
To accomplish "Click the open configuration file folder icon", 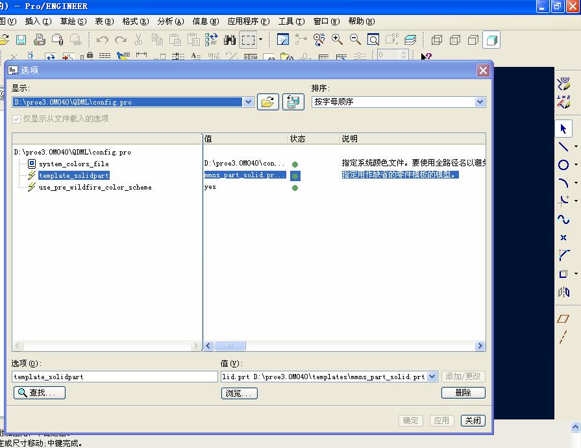I will [x=268, y=102].
